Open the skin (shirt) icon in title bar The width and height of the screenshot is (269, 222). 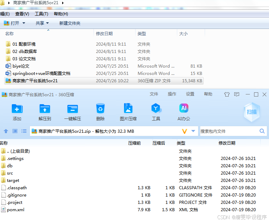click(227, 94)
